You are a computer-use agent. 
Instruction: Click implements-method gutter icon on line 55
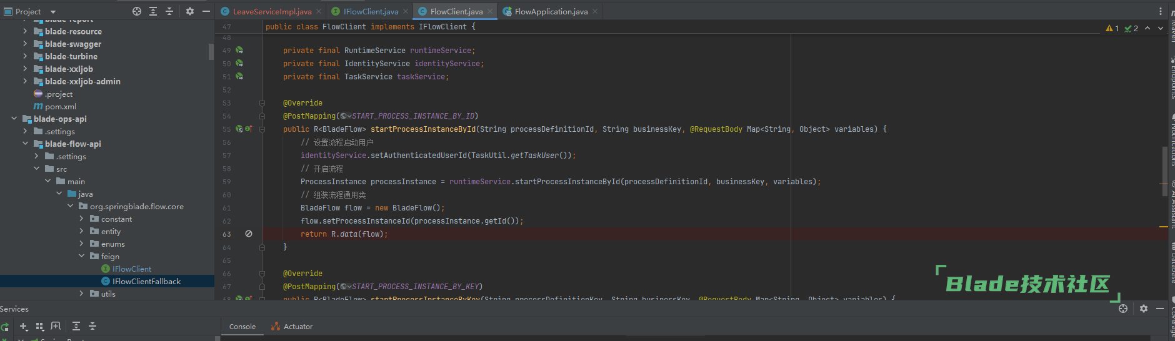pyautogui.click(x=248, y=129)
